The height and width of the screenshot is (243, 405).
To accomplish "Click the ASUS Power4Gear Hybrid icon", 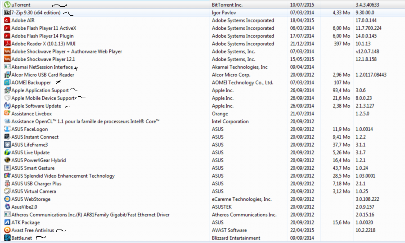I will (x=7, y=160).
